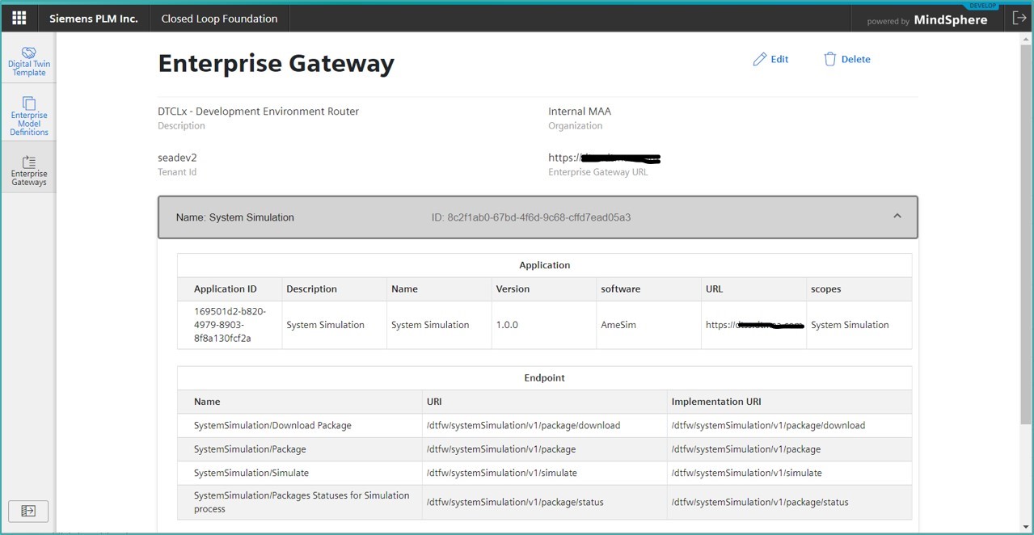The height and width of the screenshot is (535, 1034).
Task: Click SystemSimulation/Download Package row name
Action: coord(272,426)
